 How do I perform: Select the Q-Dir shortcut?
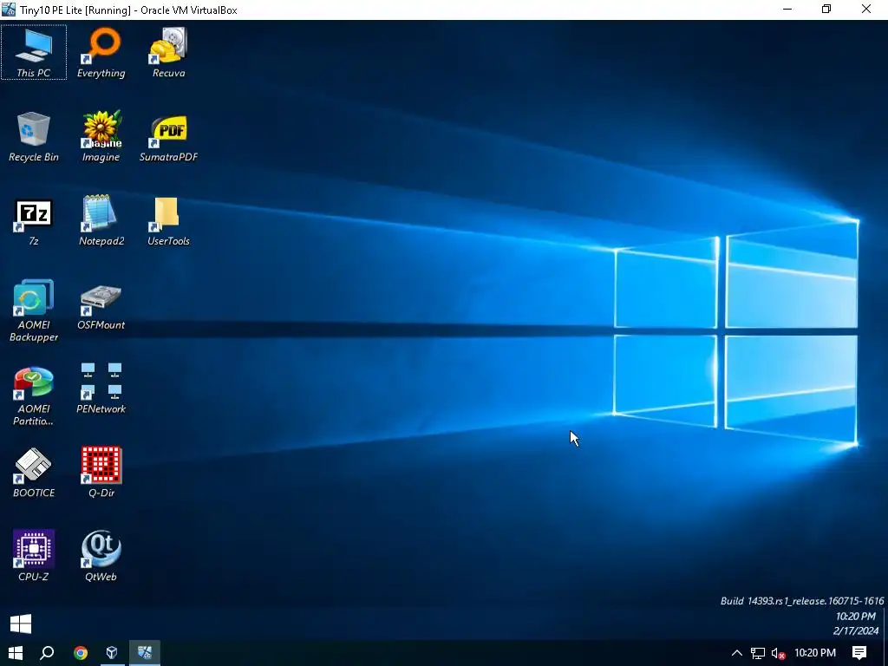click(x=101, y=473)
